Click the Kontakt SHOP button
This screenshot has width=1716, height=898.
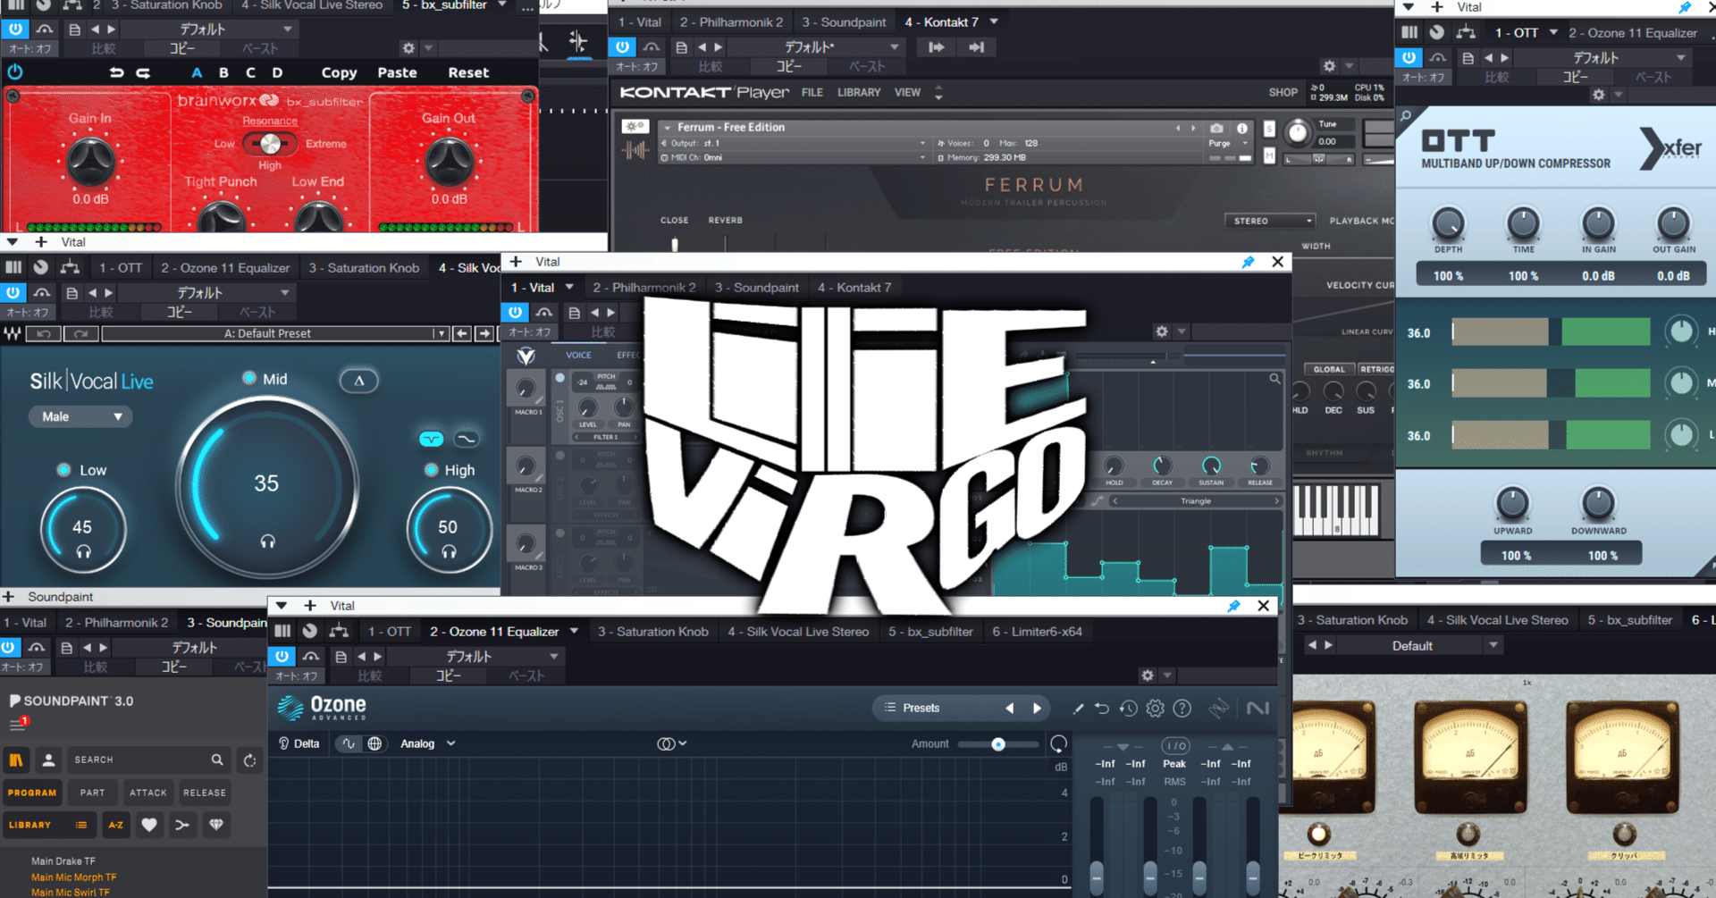click(1283, 92)
